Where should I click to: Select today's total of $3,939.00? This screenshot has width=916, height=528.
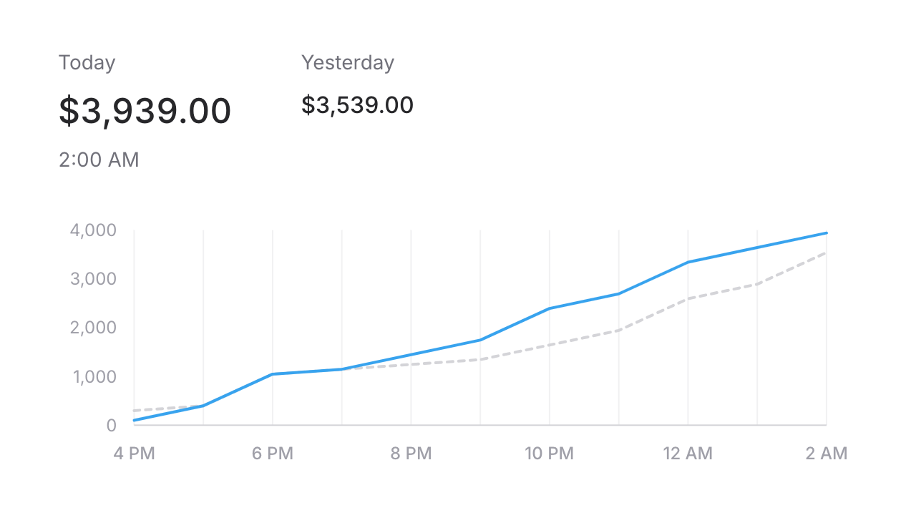point(145,111)
